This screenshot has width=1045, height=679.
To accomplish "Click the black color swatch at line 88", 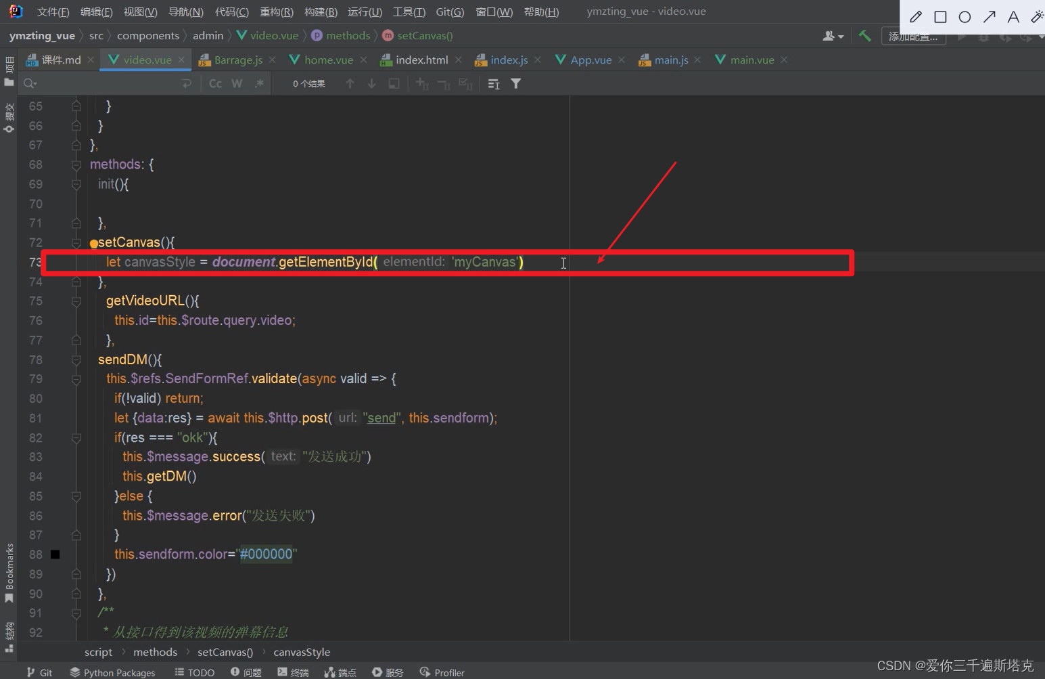I will pos(55,554).
